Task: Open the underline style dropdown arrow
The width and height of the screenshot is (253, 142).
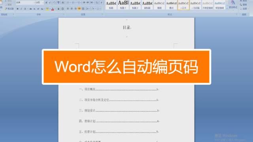Action: (x=28, y=9)
